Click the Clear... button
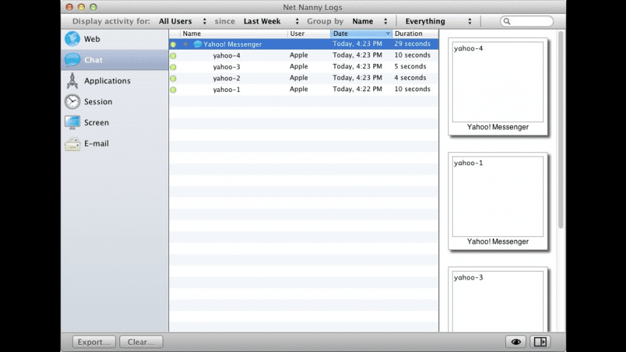 [x=141, y=342]
